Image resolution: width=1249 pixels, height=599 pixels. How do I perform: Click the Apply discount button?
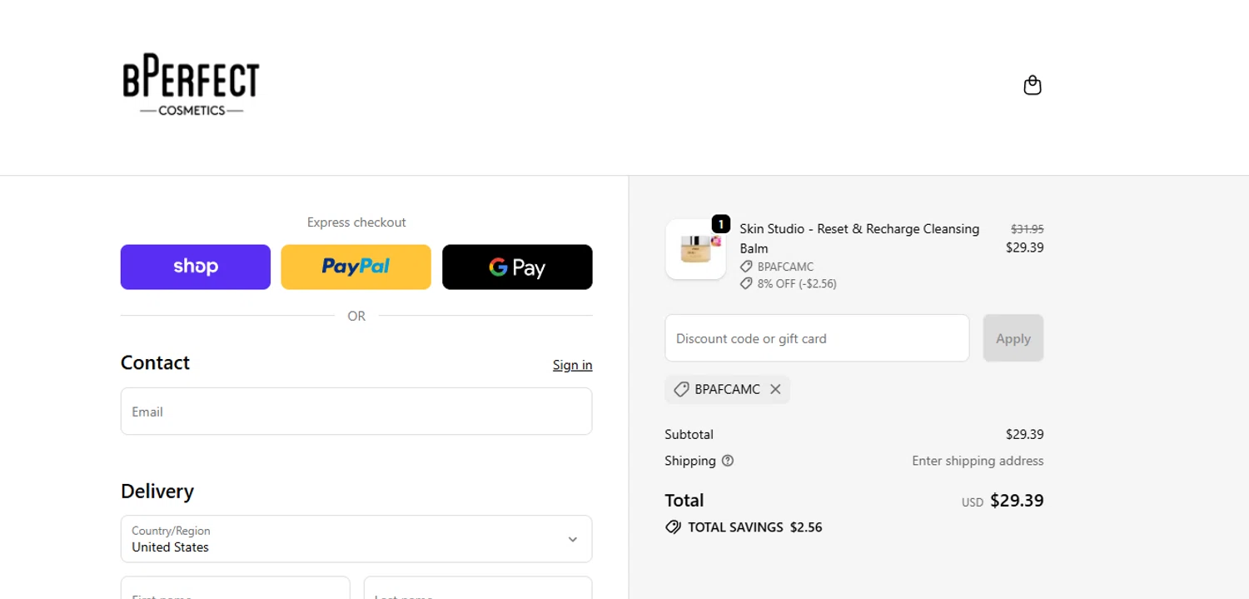pyautogui.click(x=1013, y=338)
